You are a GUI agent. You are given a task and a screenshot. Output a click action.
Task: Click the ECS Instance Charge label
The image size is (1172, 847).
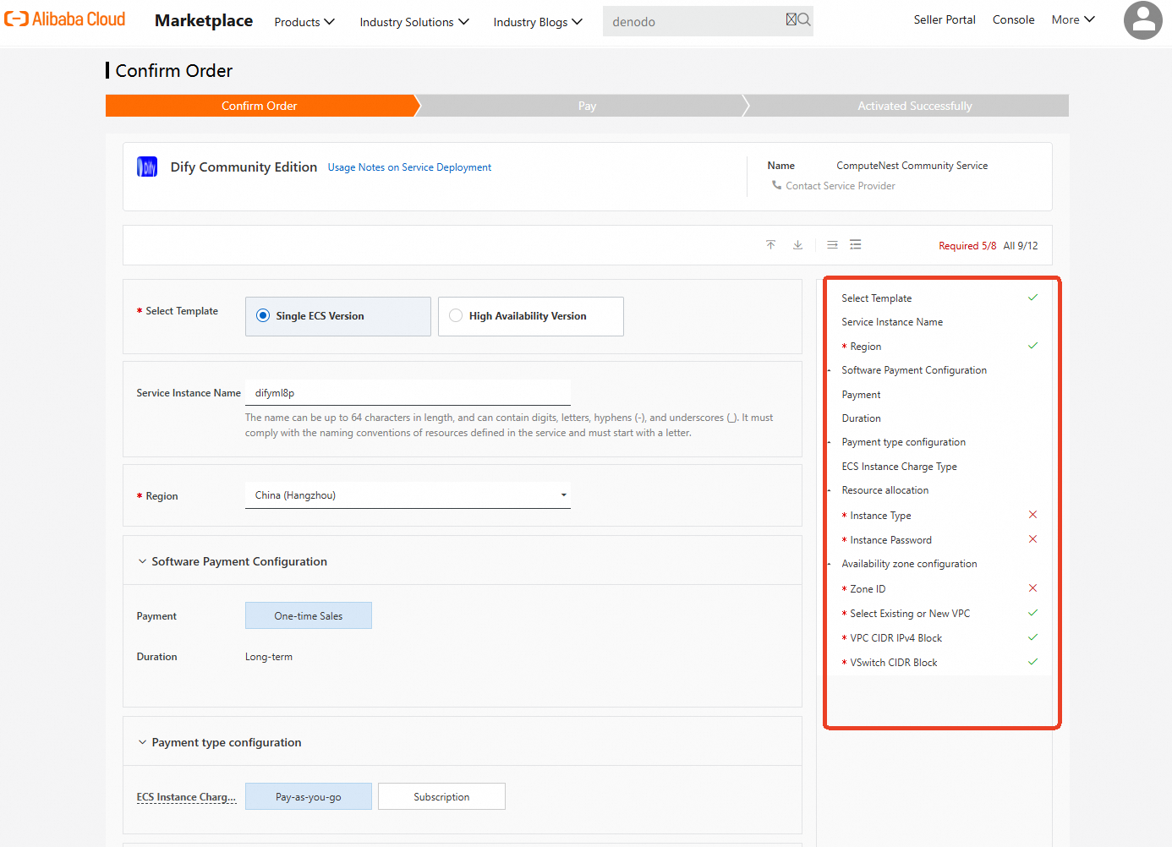tap(186, 797)
